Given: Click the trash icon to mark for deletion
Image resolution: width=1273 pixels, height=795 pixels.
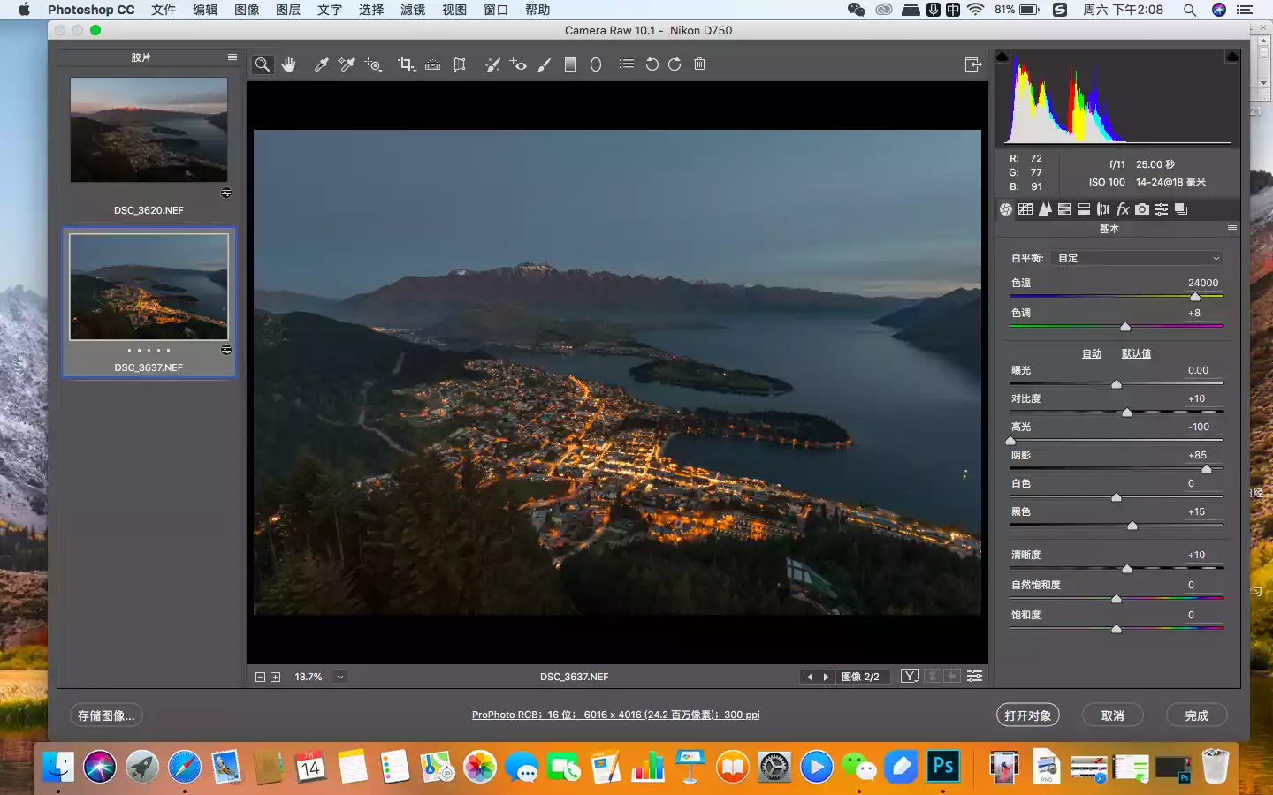Looking at the screenshot, I should pyautogui.click(x=699, y=64).
